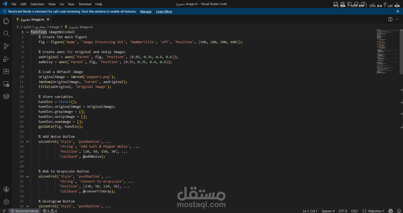Click the image folder breadcrumb
This screenshot has width=403, height=213.
pos(55,27)
